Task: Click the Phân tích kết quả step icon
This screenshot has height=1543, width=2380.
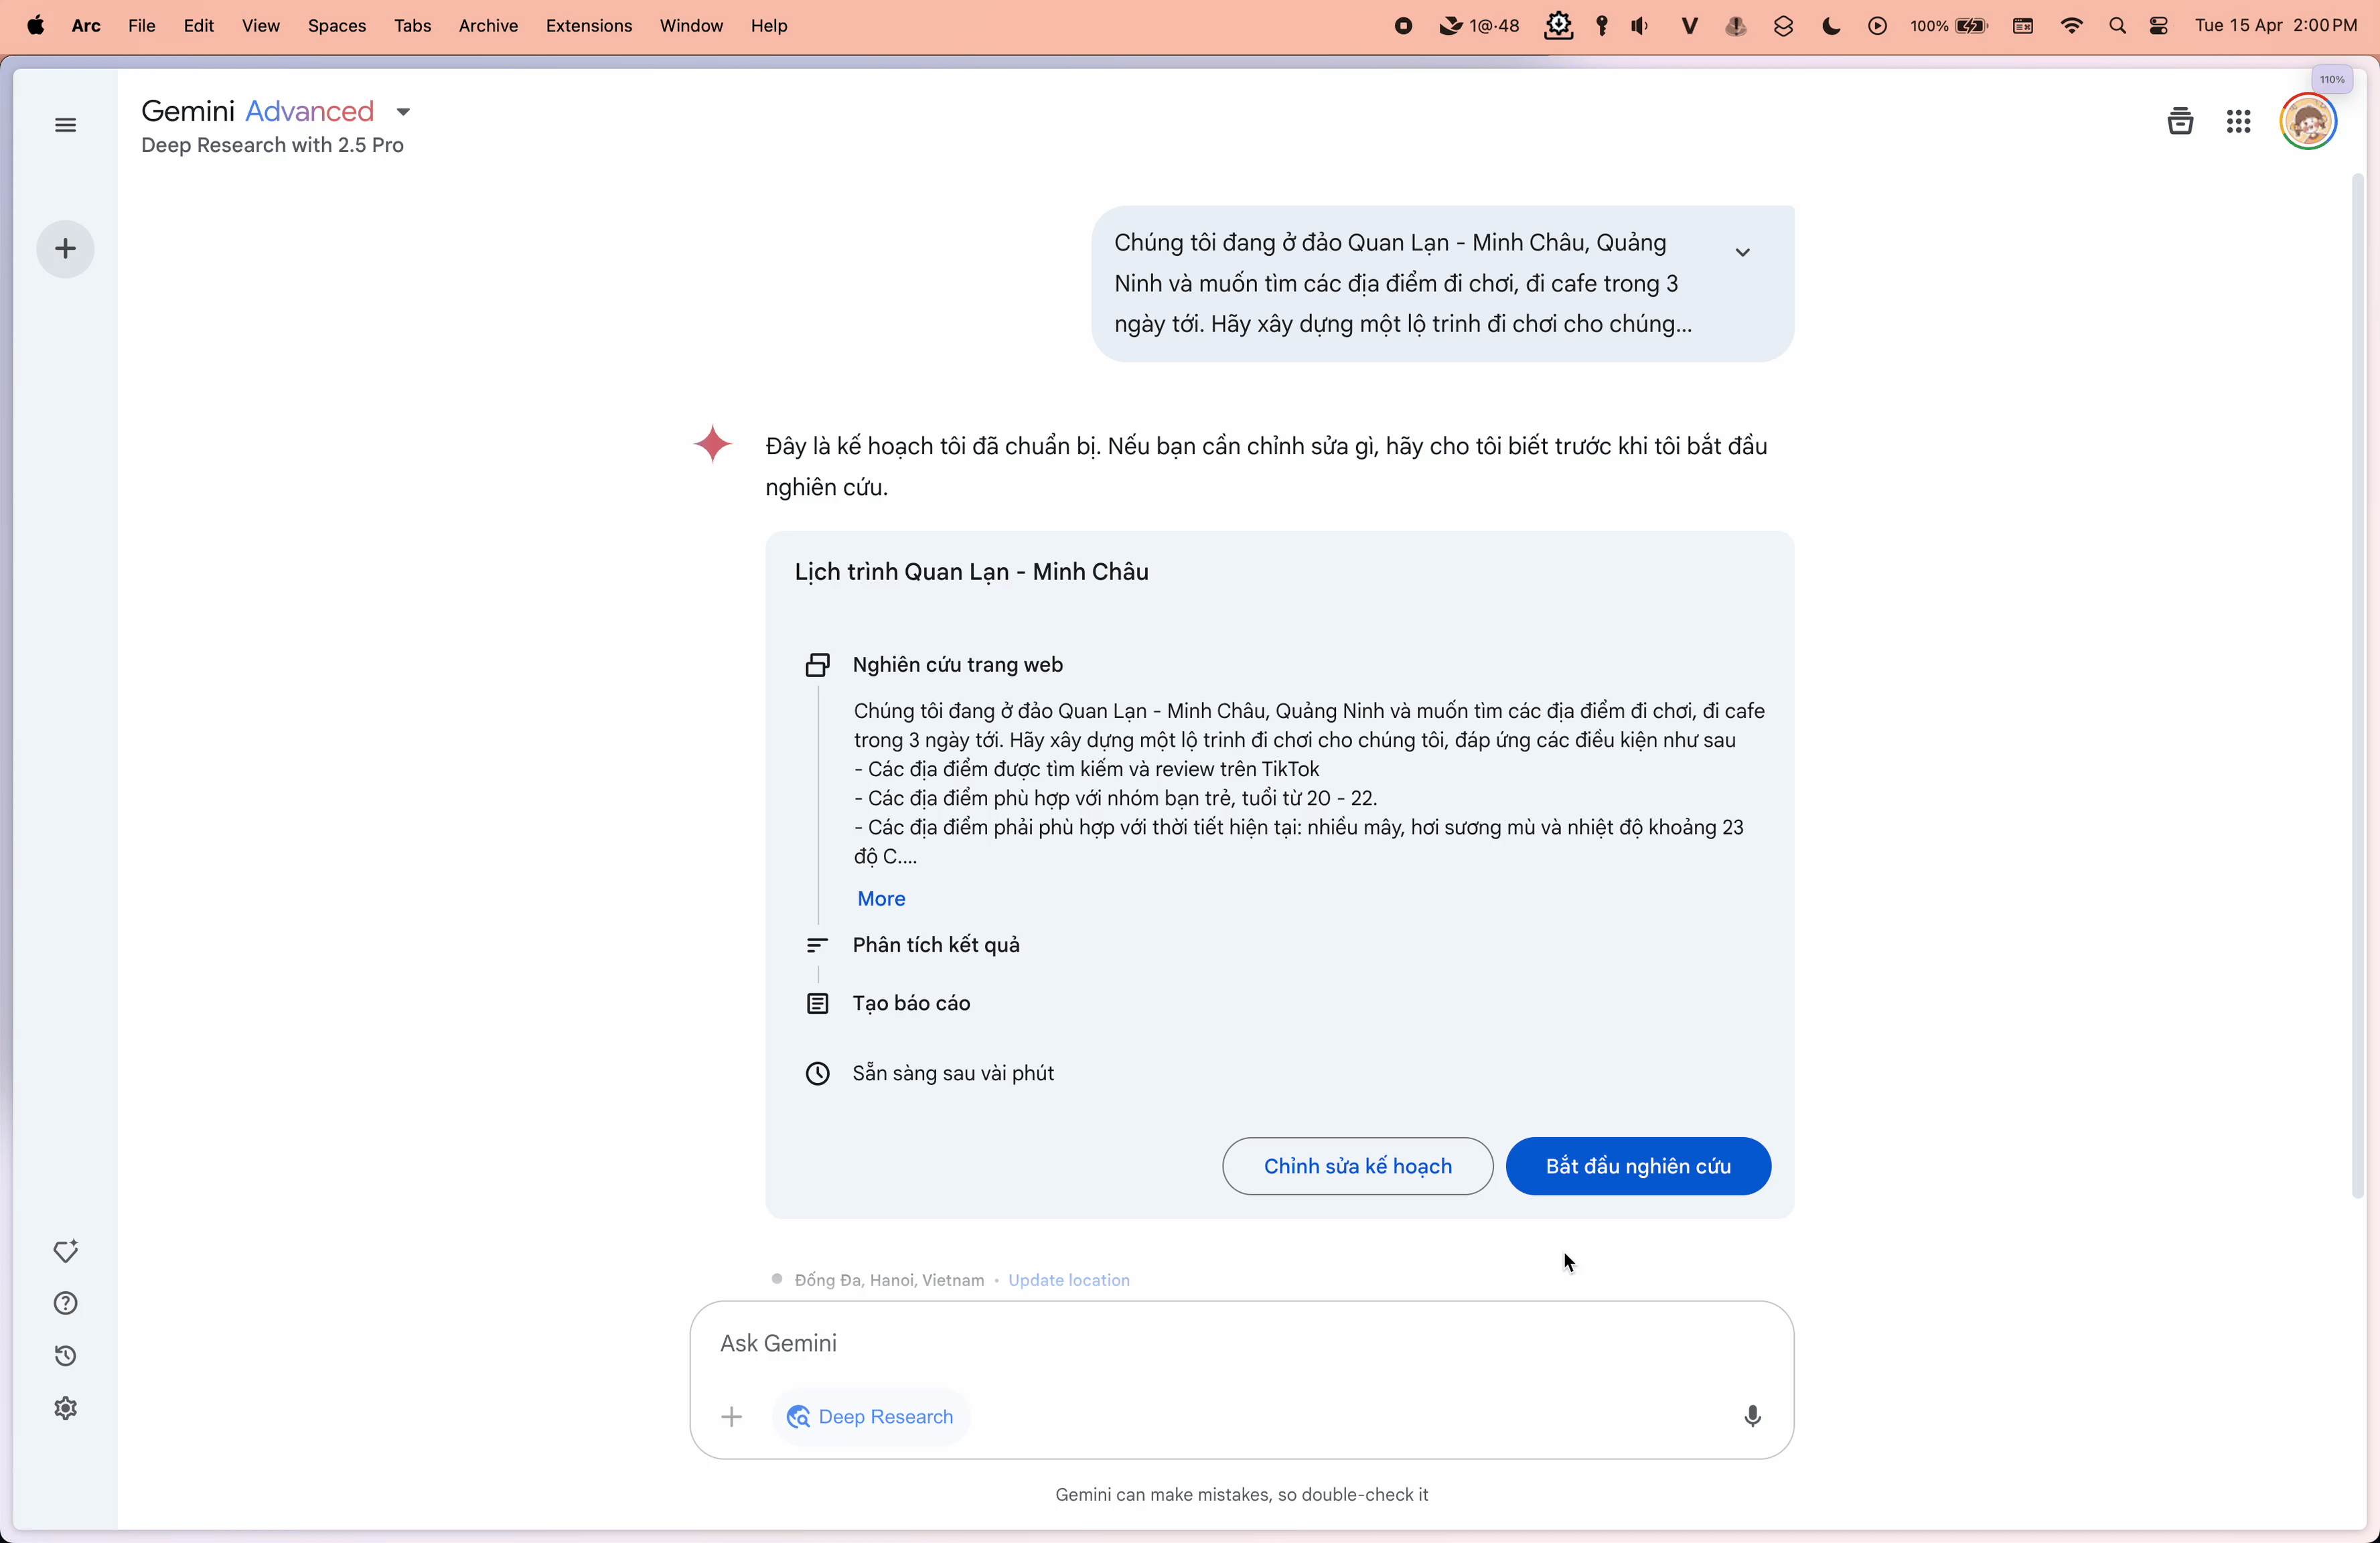Action: [x=818, y=945]
